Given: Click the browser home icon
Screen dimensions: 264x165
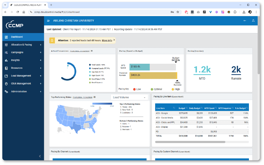Looking at the screenshot, I should point(24,12).
